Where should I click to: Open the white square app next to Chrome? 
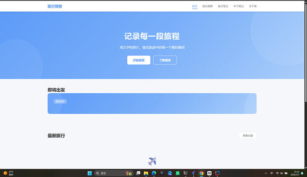point(209,173)
